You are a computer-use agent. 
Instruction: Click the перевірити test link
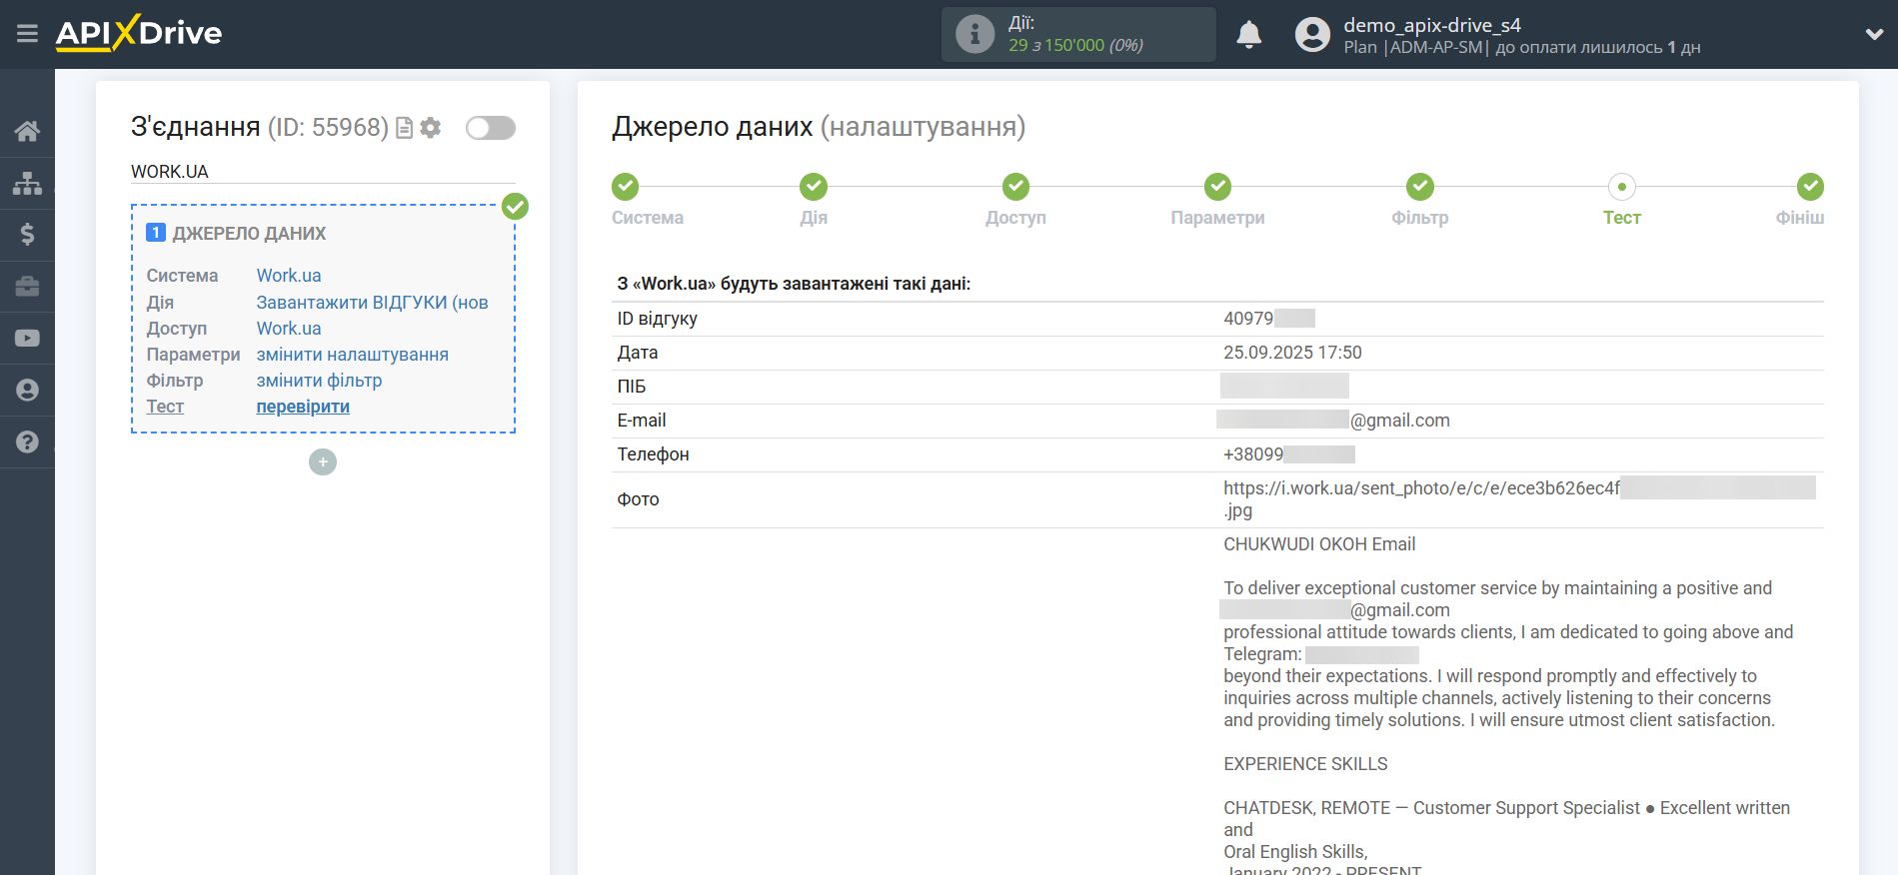tap(303, 407)
